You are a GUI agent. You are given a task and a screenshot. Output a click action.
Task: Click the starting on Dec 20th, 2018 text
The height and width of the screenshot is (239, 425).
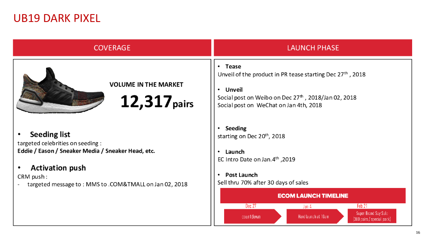point(251,136)
